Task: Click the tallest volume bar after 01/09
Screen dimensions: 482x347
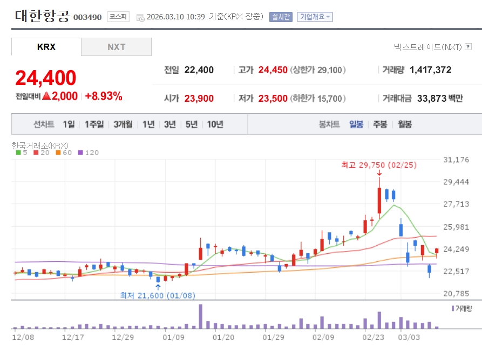Action: (x=201, y=316)
